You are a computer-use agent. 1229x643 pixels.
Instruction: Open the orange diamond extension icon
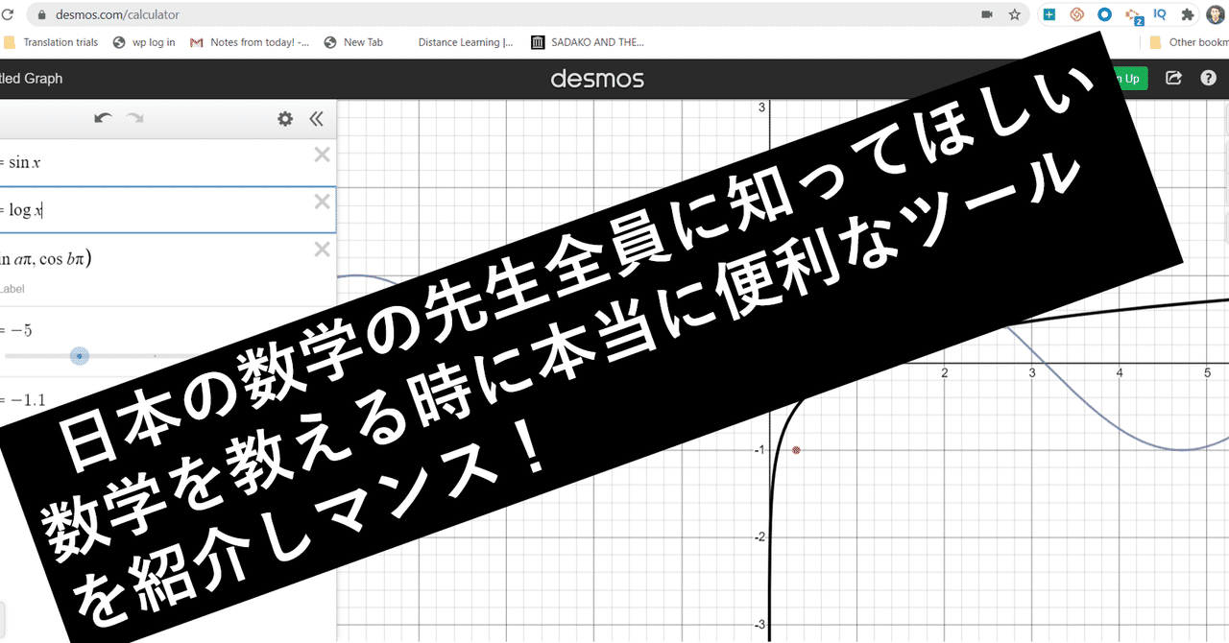[x=1077, y=14]
